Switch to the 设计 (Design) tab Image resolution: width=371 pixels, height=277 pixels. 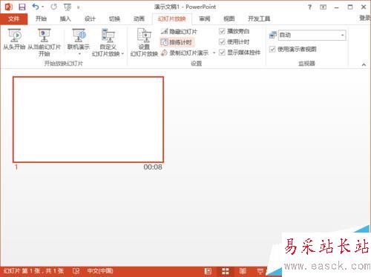(x=90, y=19)
